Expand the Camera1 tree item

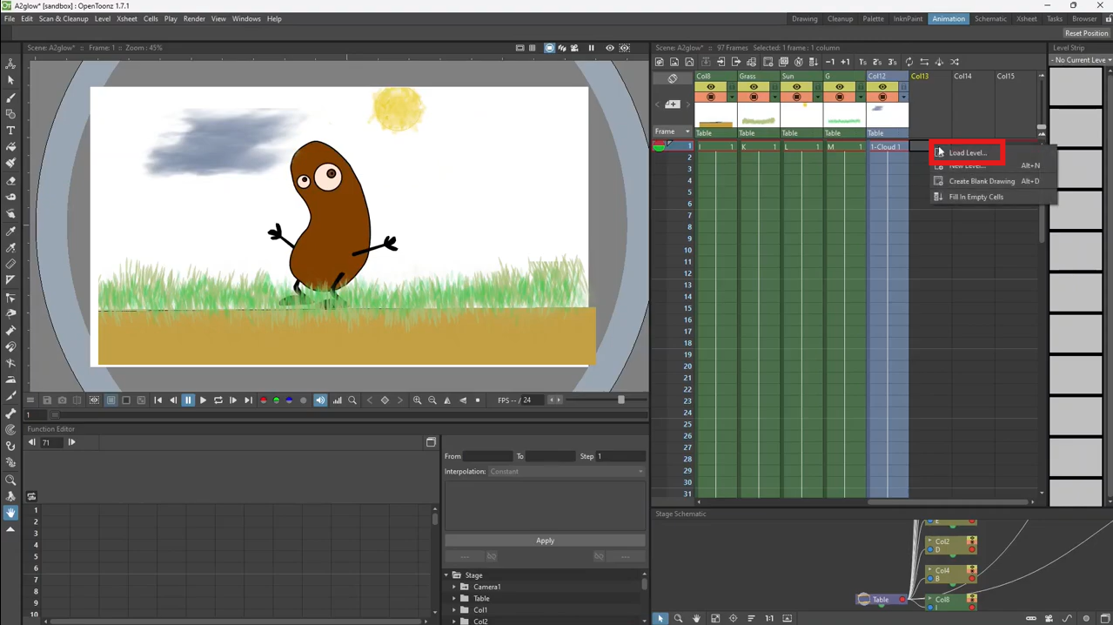click(x=454, y=587)
